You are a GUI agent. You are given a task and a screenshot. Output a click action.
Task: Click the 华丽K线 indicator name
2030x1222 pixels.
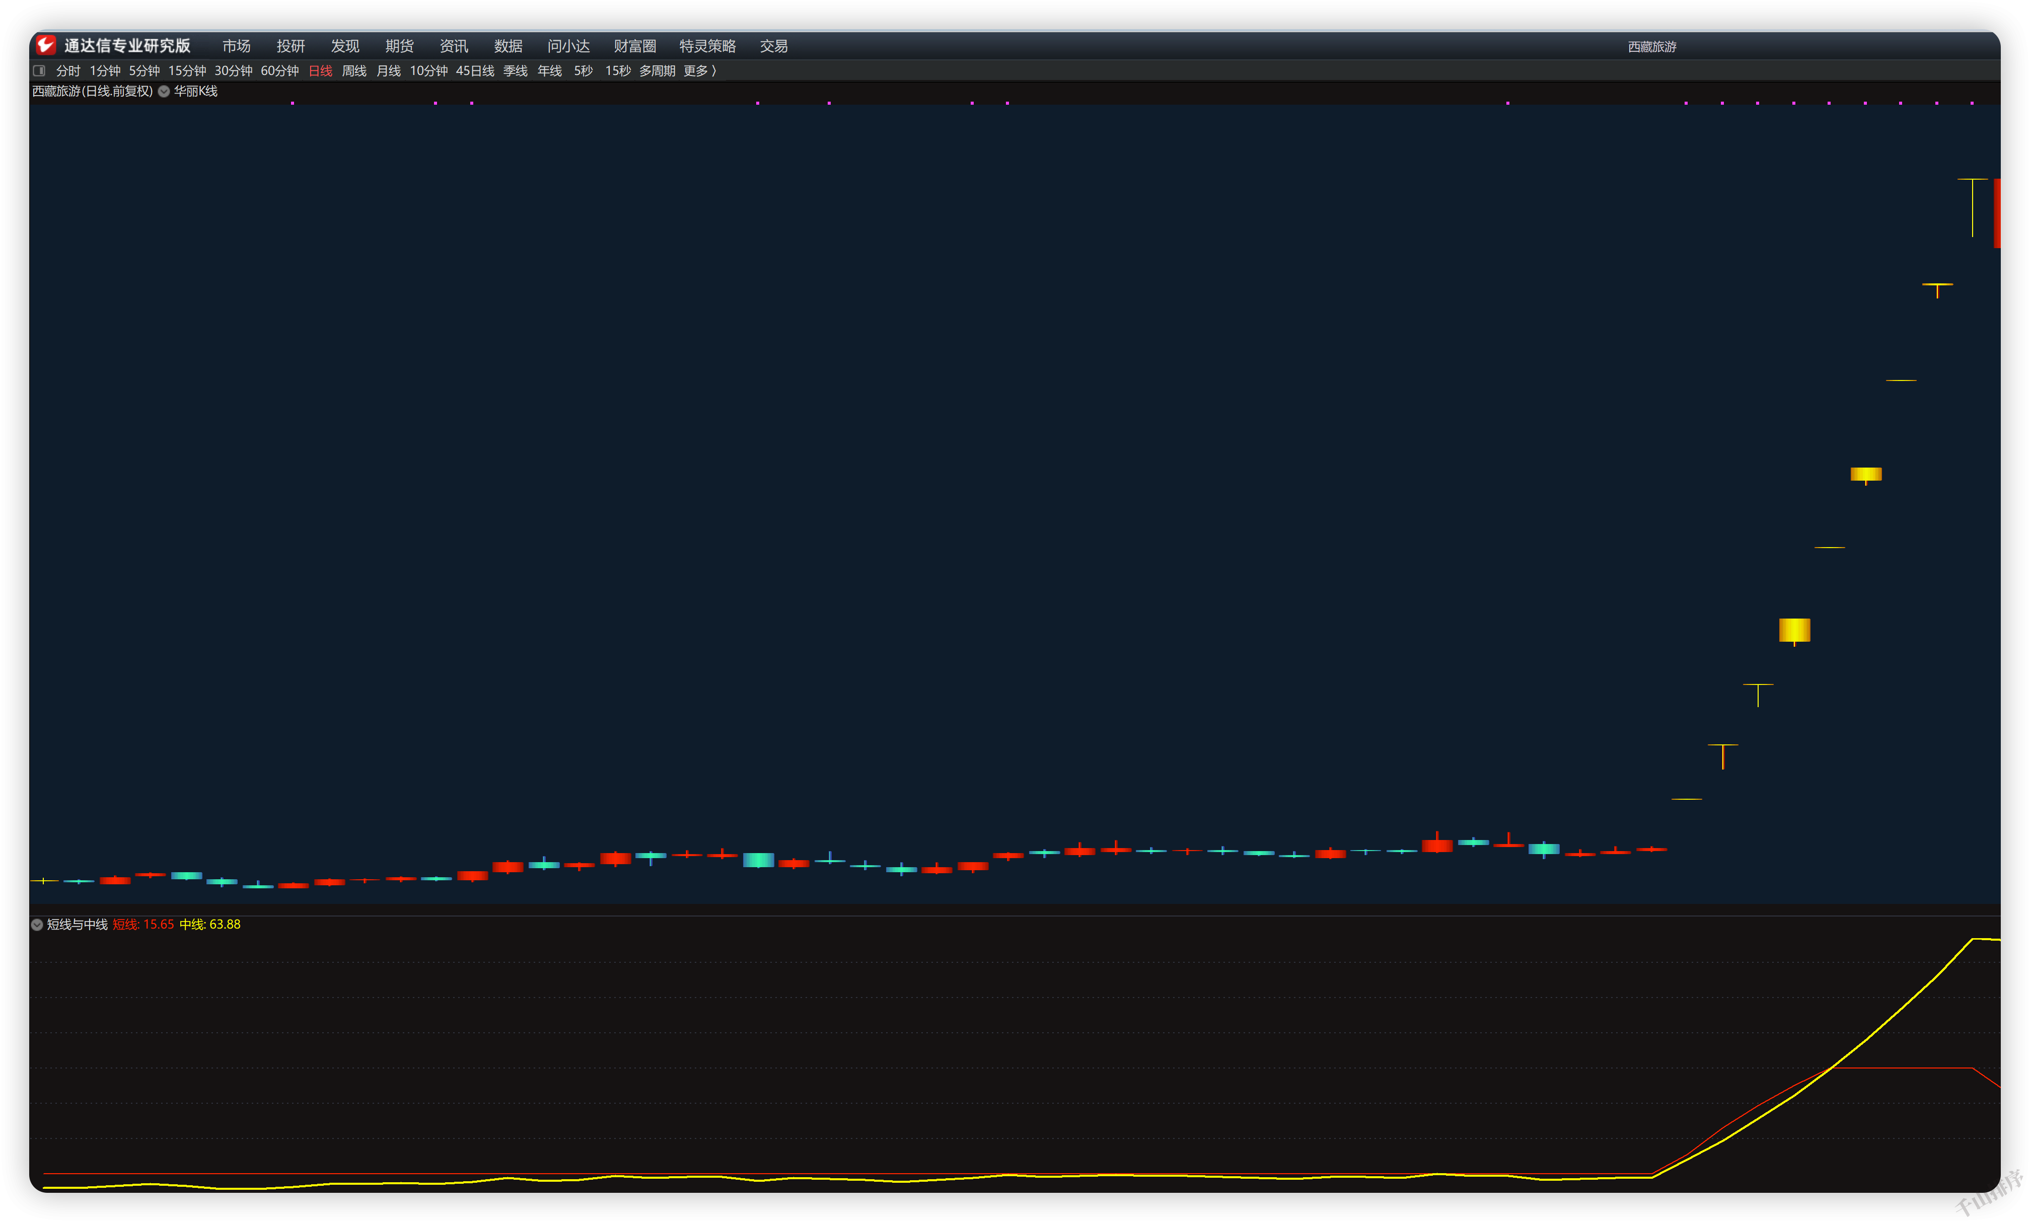[195, 92]
